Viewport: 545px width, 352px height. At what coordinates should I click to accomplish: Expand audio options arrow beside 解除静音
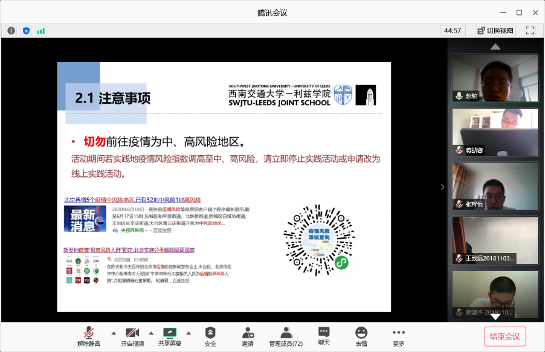pos(114,333)
